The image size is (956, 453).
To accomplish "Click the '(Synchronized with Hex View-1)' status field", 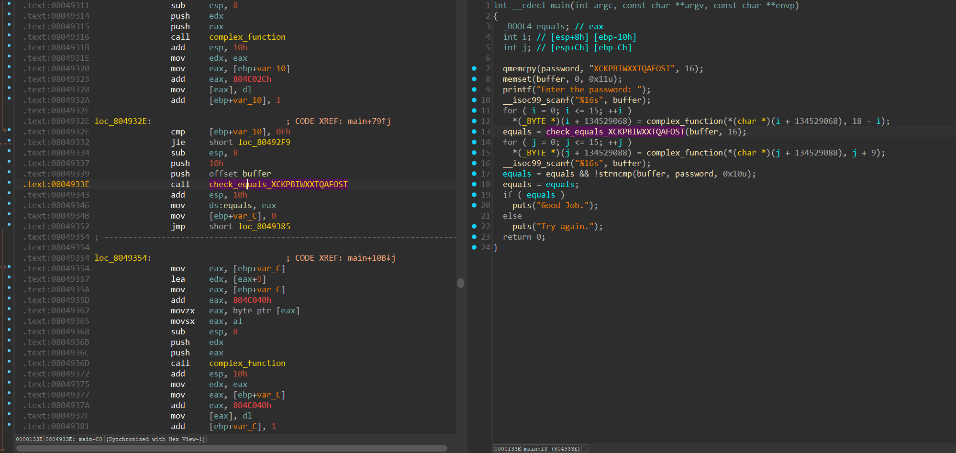I will [156, 439].
